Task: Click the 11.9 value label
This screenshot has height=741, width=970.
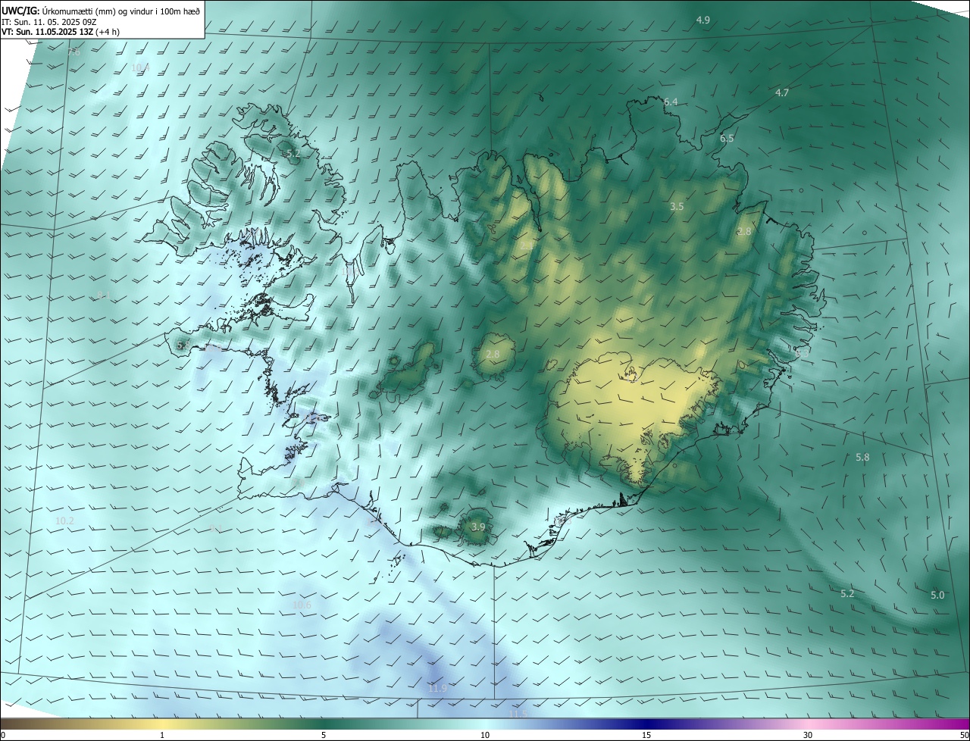Action: point(437,689)
